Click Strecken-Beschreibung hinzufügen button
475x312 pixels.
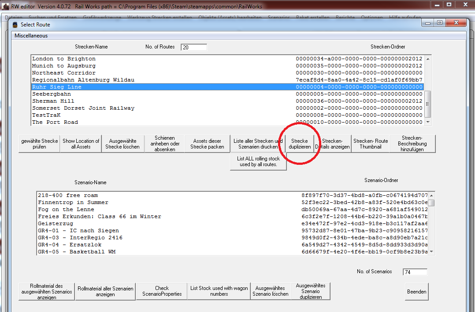412,144
